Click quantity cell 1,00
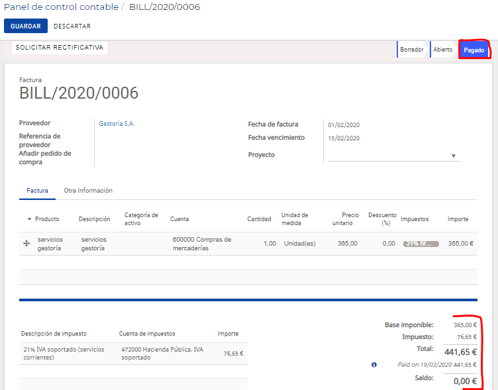498x390 pixels. pyautogui.click(x=270, y=244)
